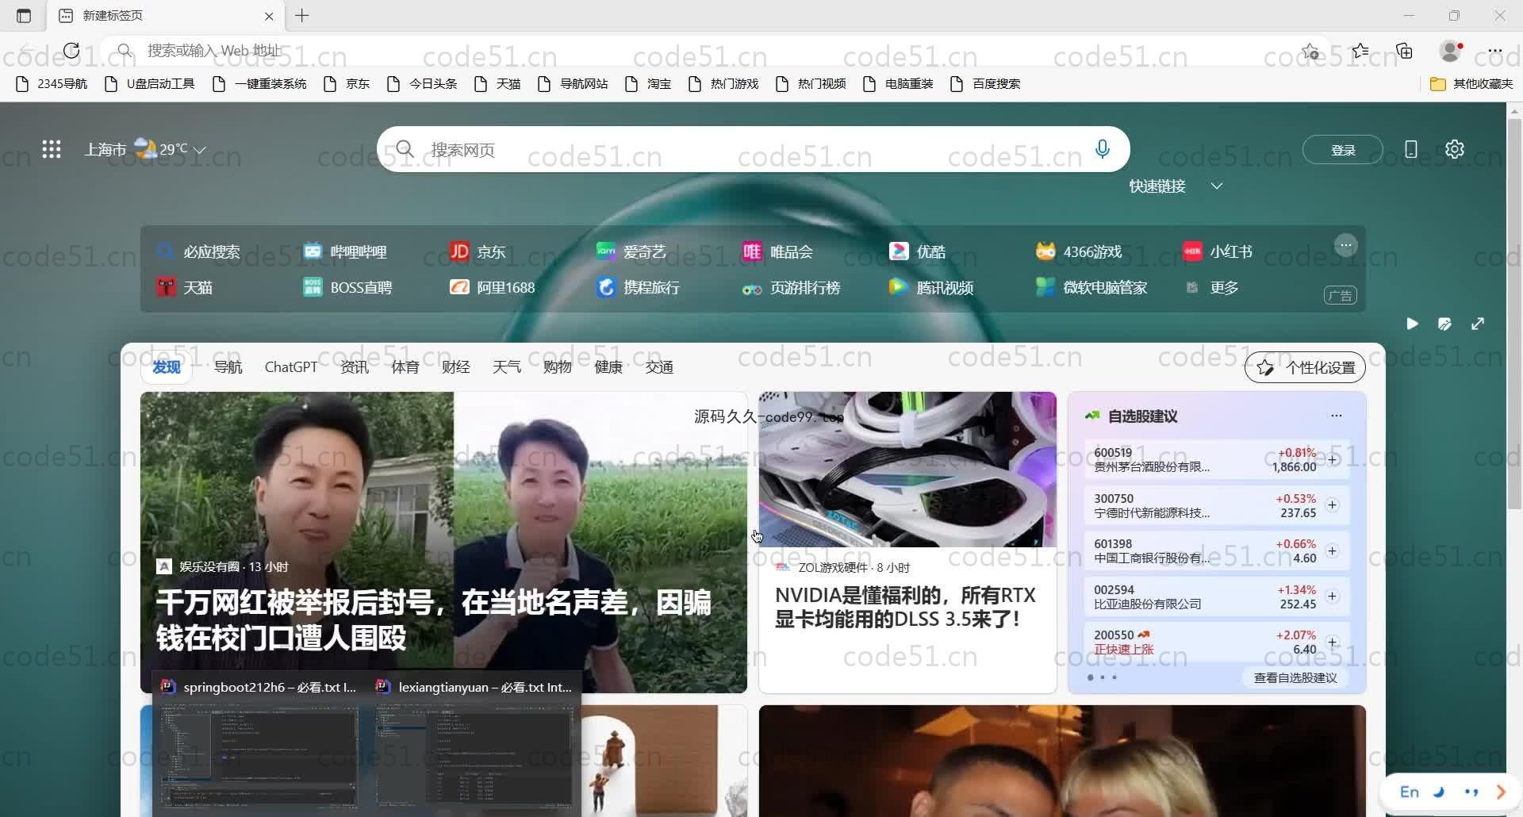Open the 优酷 quick link
Viewport: 1523px width, 817px height.
point(917,251)
